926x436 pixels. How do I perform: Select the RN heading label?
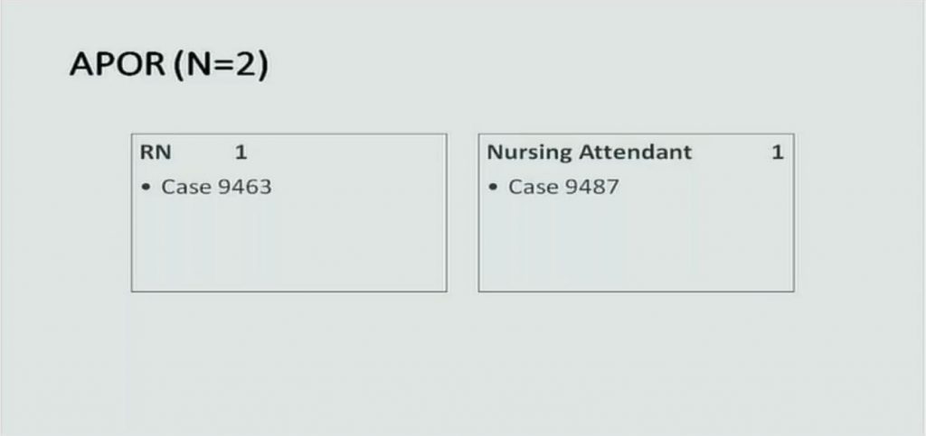coord(156,152)
